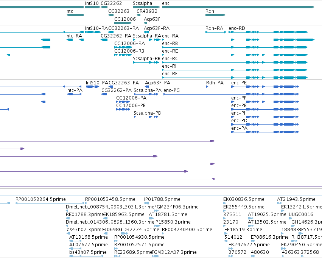Click the Rdh-PA protein label

coord(215,83)
